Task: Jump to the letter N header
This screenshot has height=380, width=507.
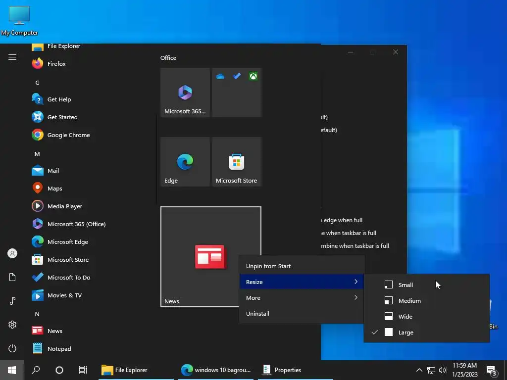Action: coord(37,314)
